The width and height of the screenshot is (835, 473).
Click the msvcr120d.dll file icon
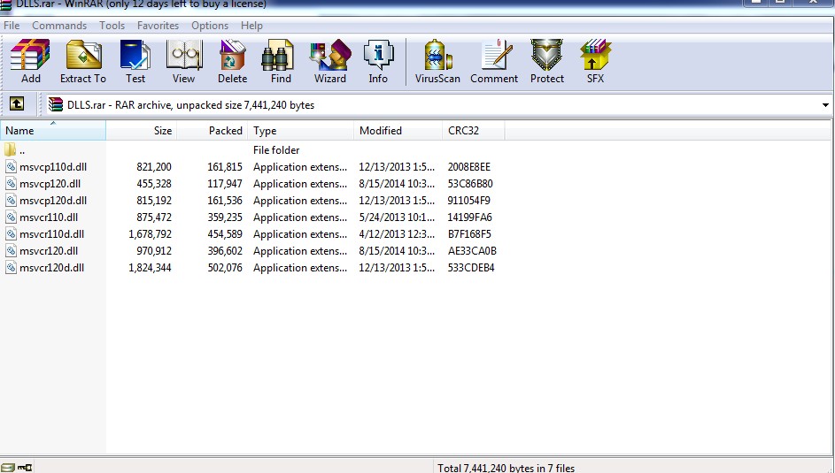pos(11,268)
